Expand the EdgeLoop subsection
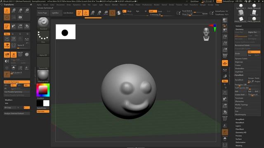 [x=239, y=62]
